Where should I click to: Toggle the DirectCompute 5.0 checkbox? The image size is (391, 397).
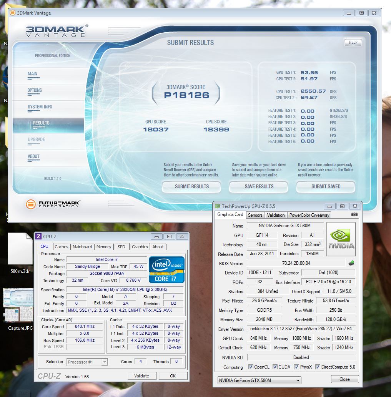click(x=318, y=367)
